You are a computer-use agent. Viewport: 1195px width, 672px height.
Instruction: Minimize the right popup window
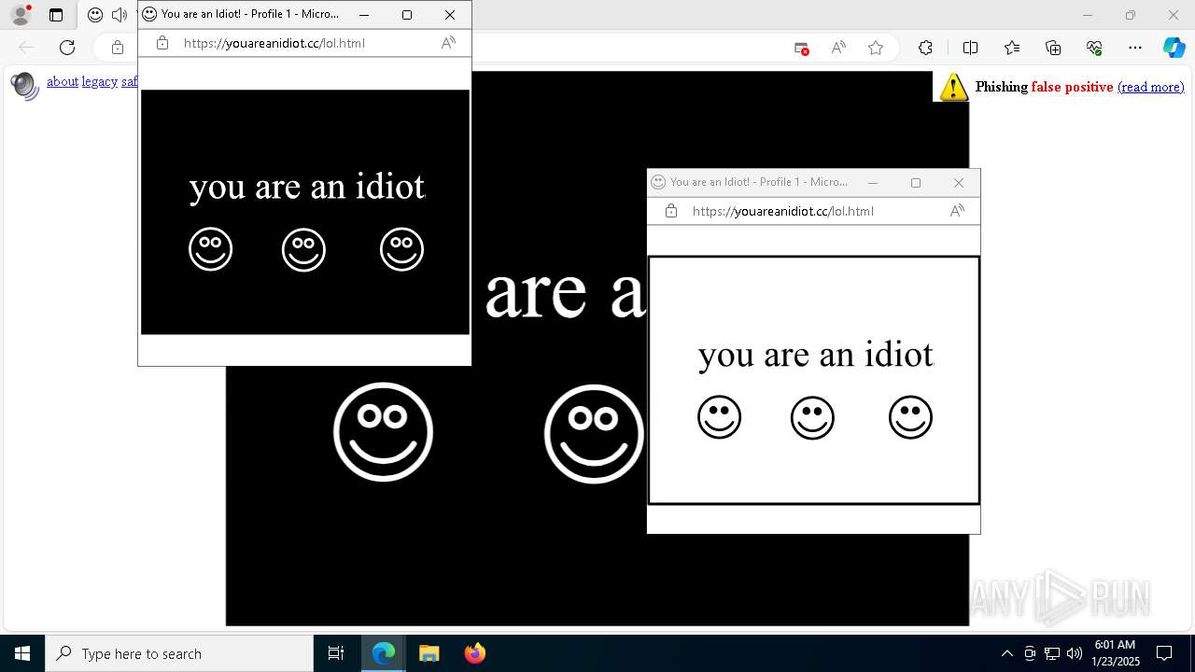(873, 183)
